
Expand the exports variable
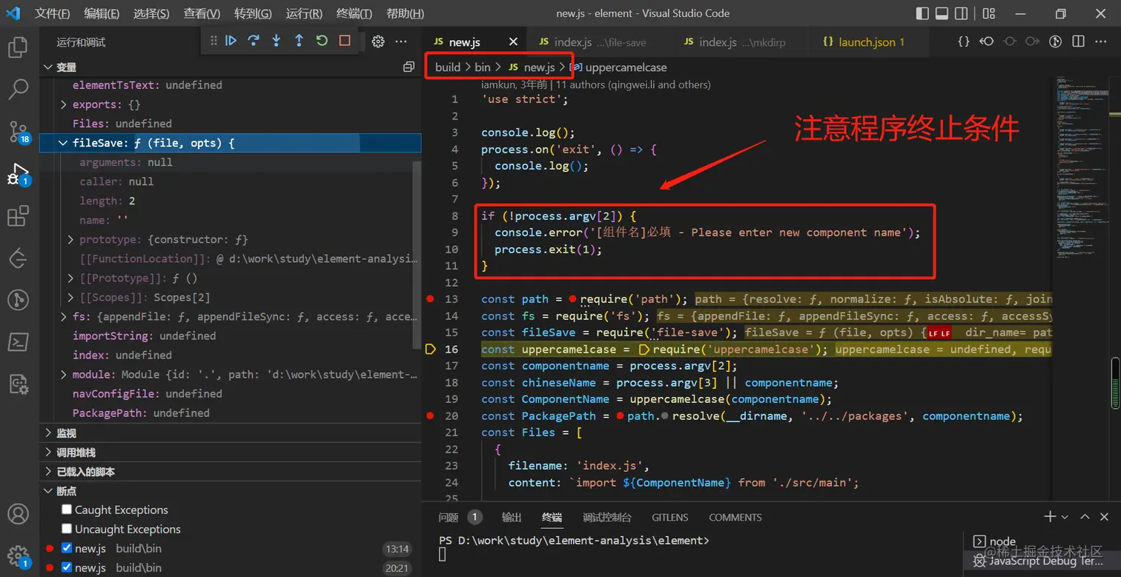(x=65, y=104)
